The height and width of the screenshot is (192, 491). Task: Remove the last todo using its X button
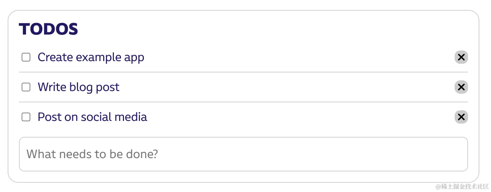click(461, 117)
